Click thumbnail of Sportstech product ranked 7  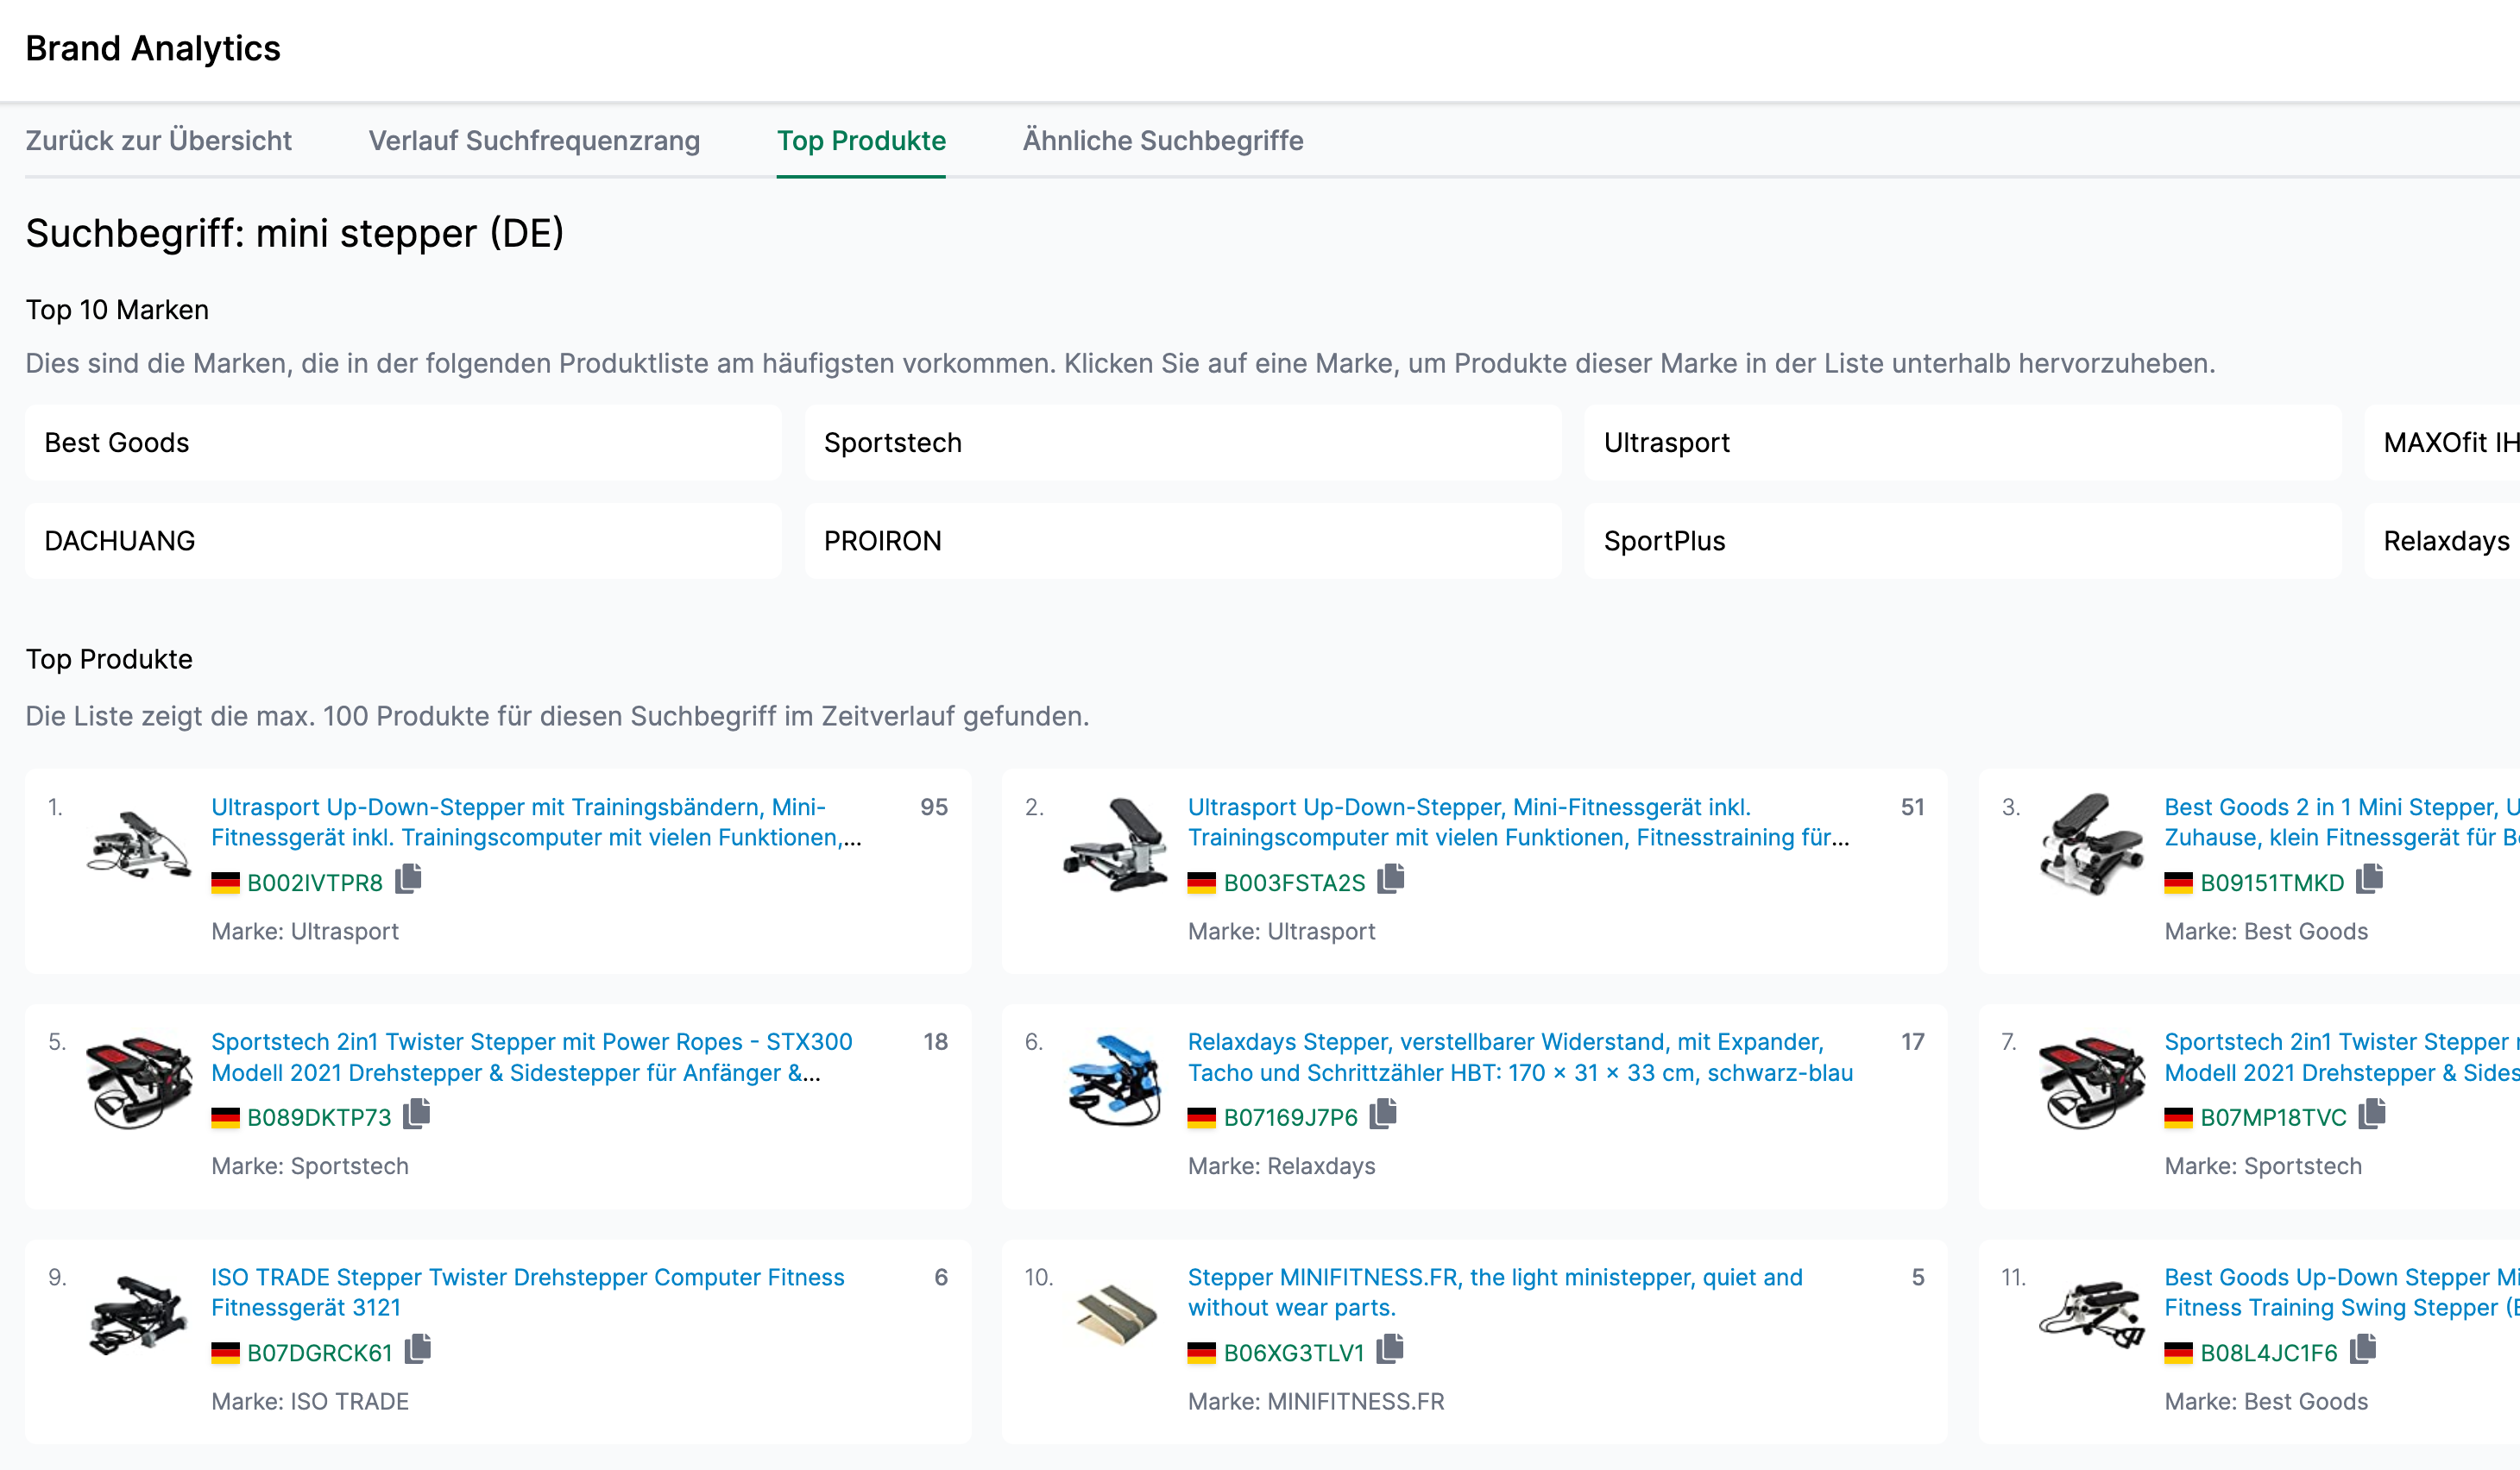pyautogui.click(x=2092, y=1083)
